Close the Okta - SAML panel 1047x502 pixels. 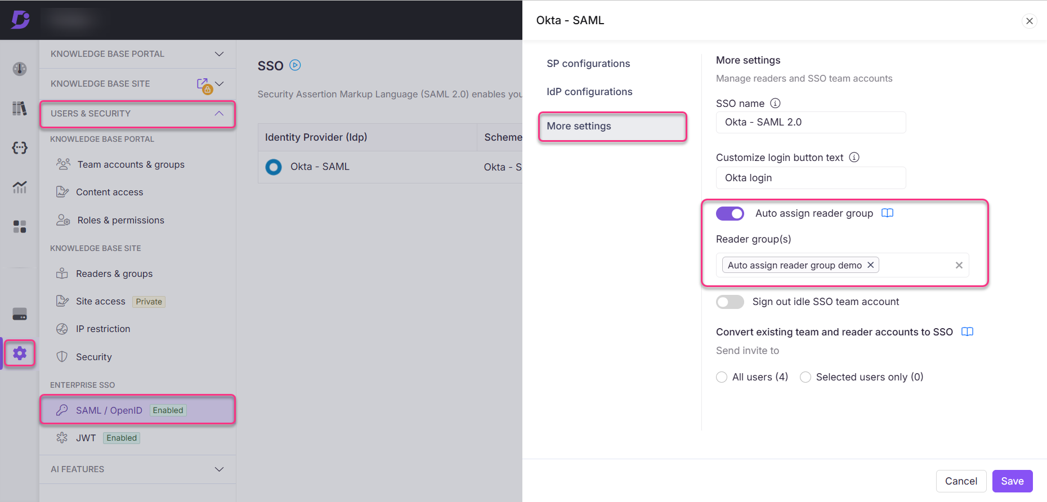[1029, 21]
